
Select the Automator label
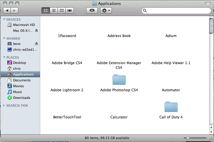pos(171,90)
